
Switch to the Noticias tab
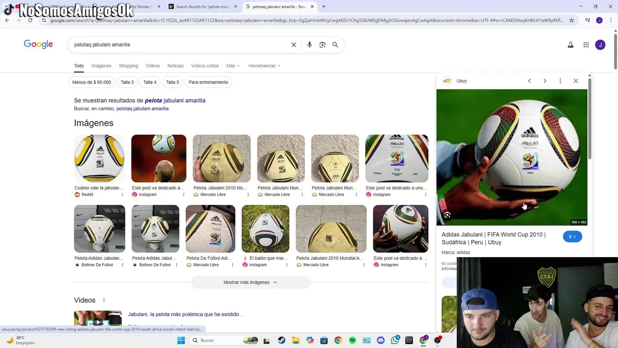tap(175, 66)
